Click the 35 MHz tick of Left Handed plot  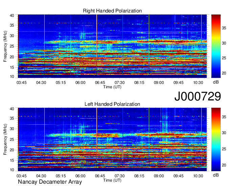tap(12, 118)
